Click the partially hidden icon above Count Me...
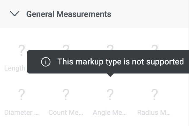 click(x=66, y=47)
